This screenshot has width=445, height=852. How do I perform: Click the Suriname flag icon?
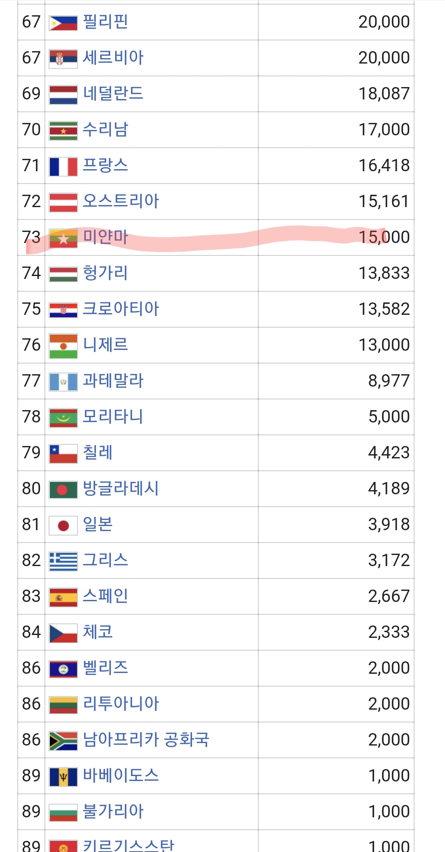(63, 130)
